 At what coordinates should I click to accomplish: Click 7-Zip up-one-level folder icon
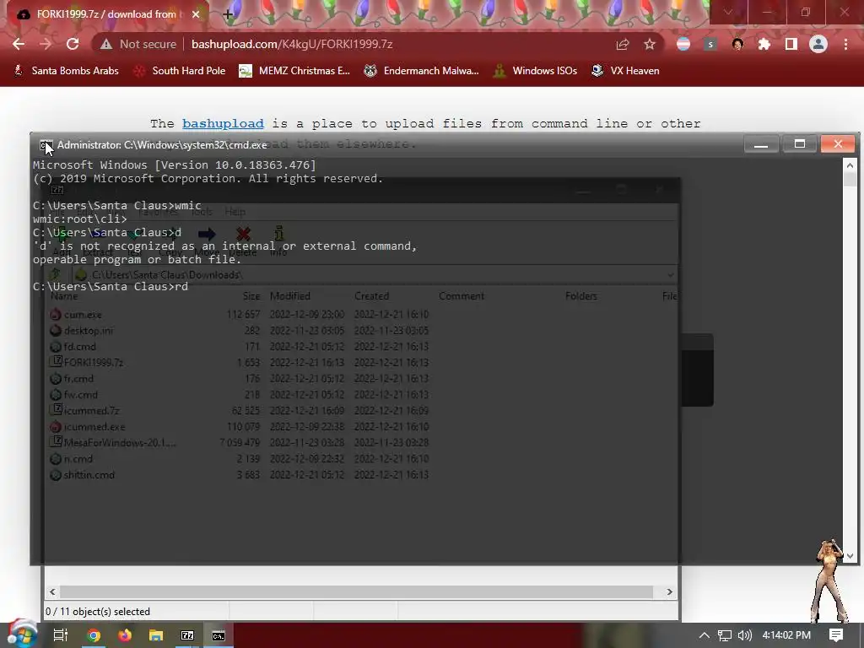(54, 274)
